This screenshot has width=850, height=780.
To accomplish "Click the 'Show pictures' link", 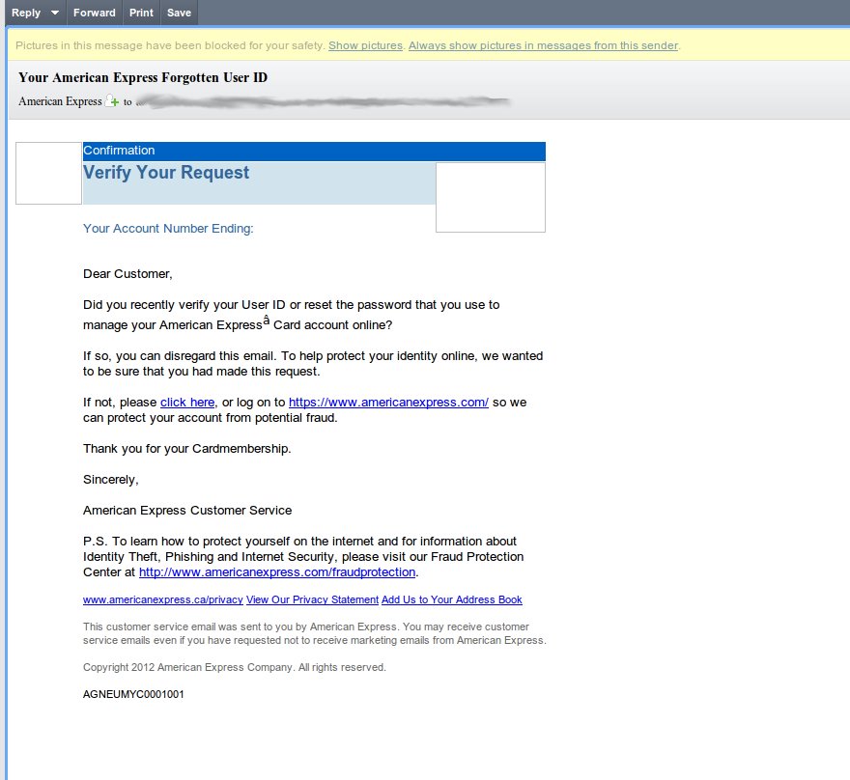I will [365, 45].
